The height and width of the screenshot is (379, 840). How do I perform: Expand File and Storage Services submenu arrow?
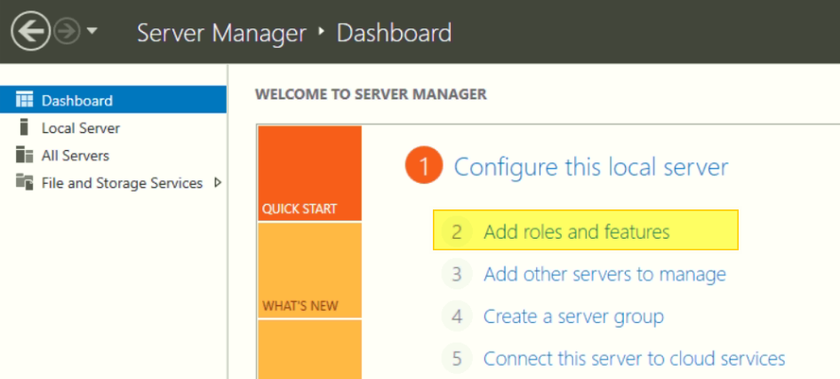point(218,183)
